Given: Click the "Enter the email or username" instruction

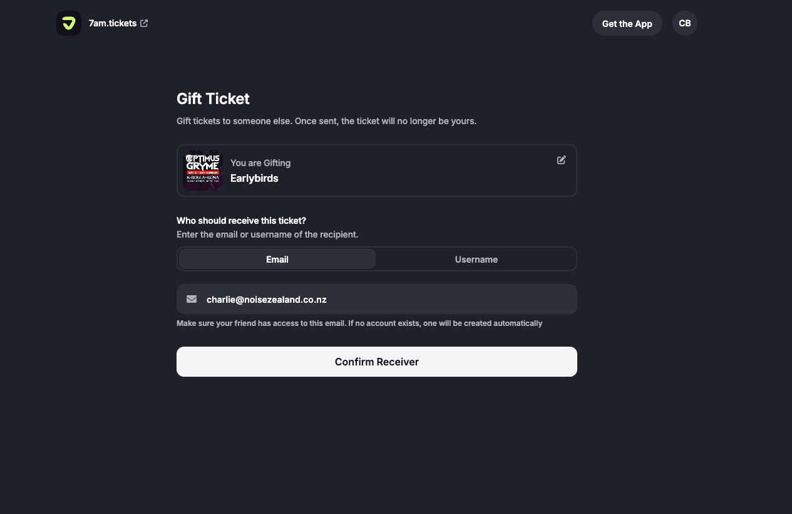Looking at the screenshot, I should 267,234.
